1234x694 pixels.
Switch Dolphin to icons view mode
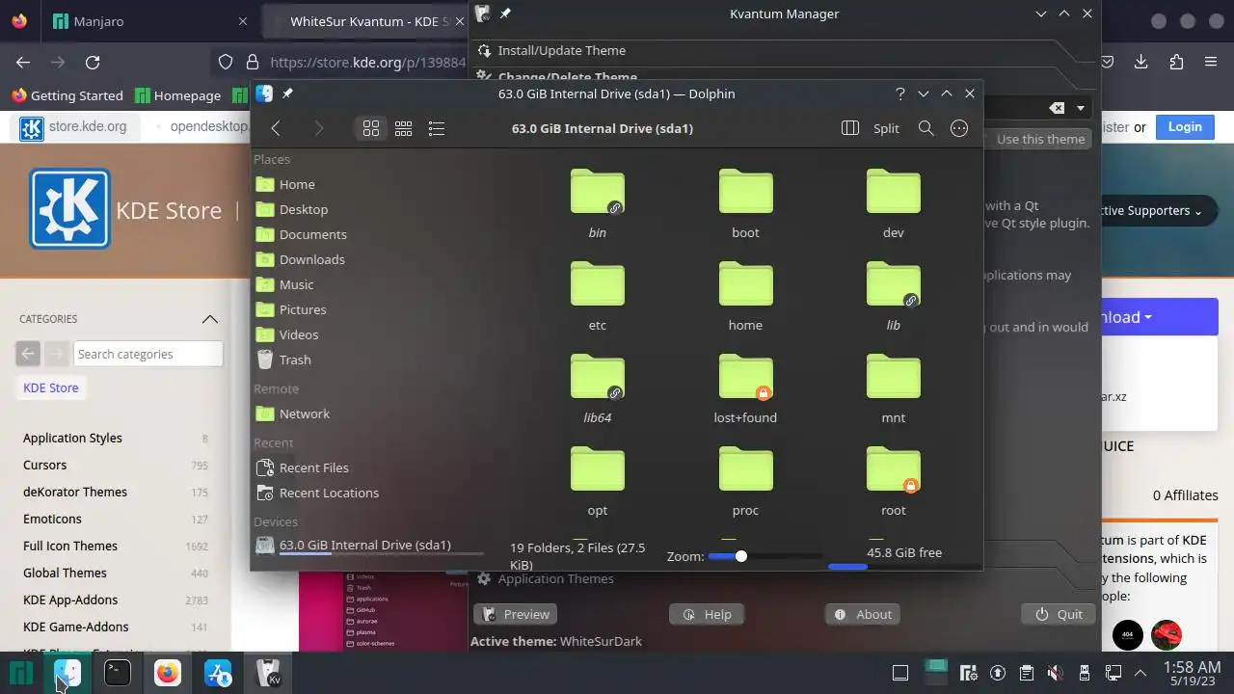click(371, 128)
